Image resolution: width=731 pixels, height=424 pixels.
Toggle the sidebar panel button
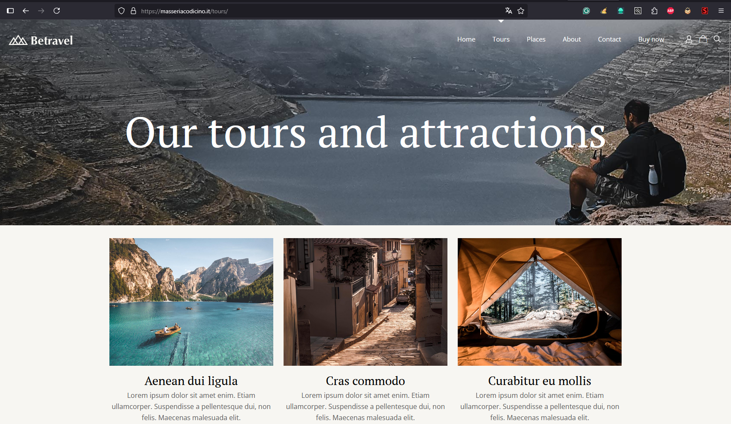tap(10, 11)
